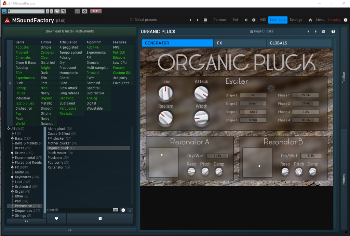
Task: Adjust Resonator A Dry/Wet slider
Action: [x=217, y=156]
